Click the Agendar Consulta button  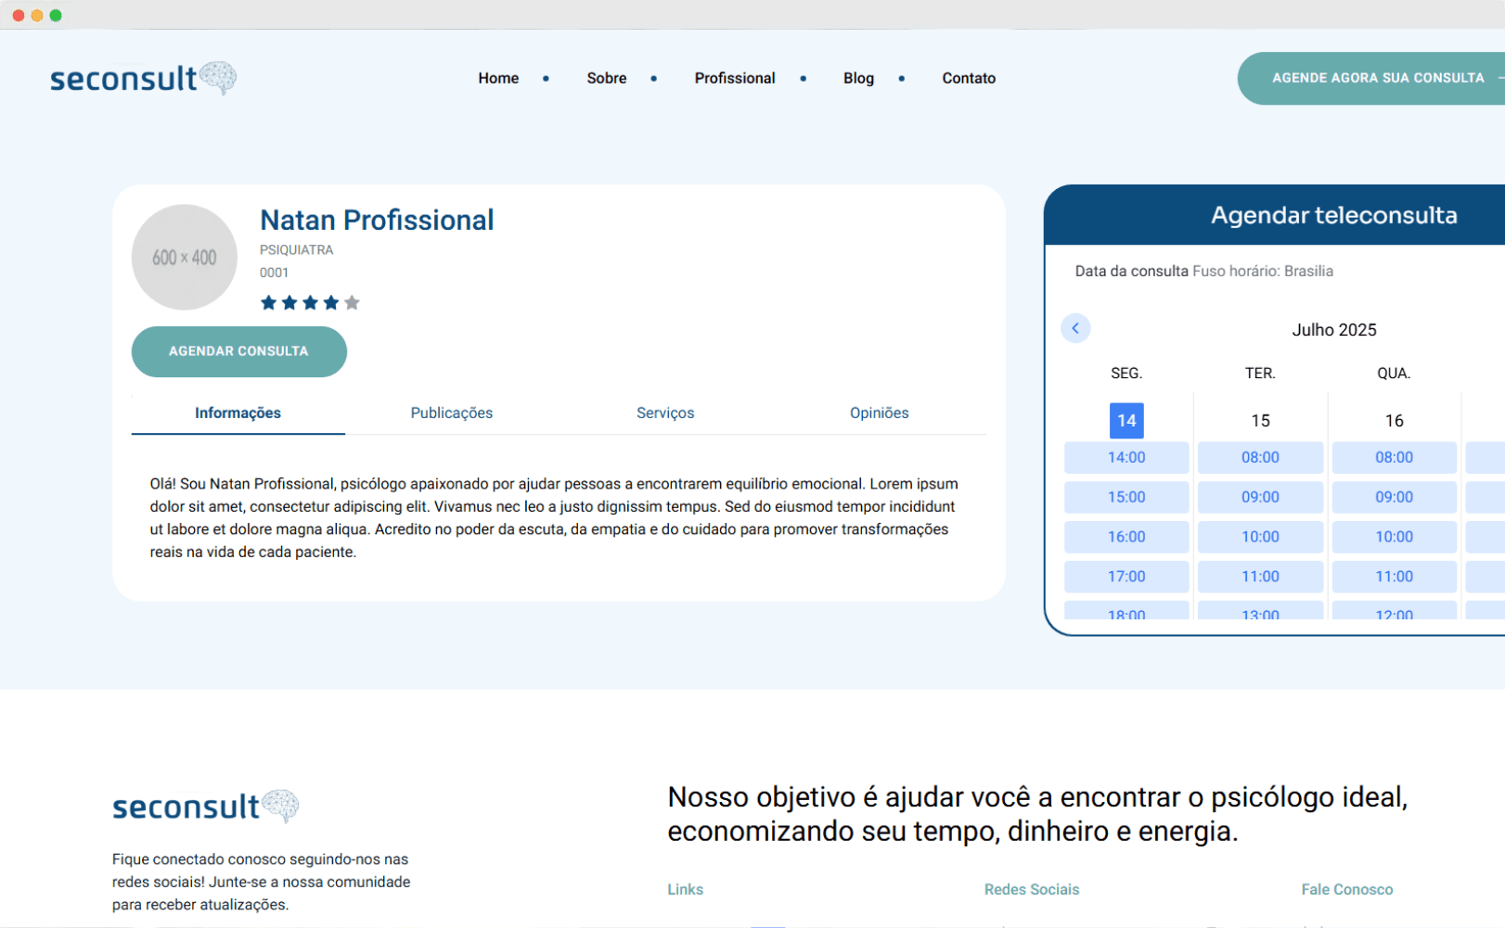pyautogui.click(x=238, y=351)
